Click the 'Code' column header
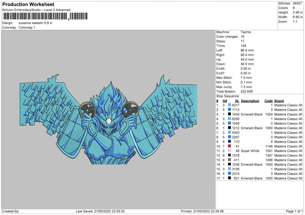 coord(268,101)
